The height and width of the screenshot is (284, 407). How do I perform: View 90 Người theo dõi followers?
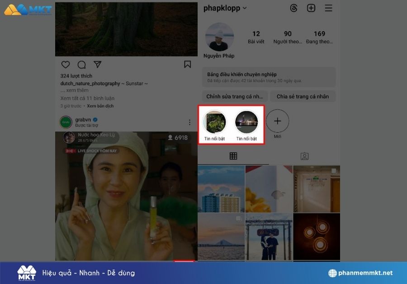288,37
